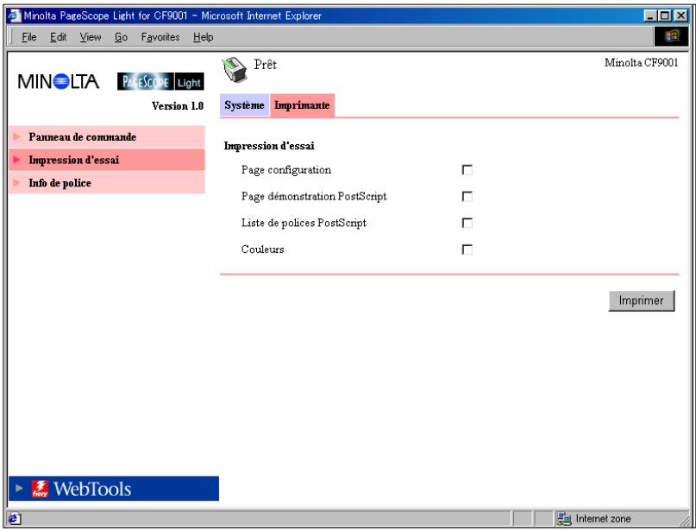The image size is (696, 531).
Task: Click the printer status icon beside Prêt
Action: pos(235,69)
